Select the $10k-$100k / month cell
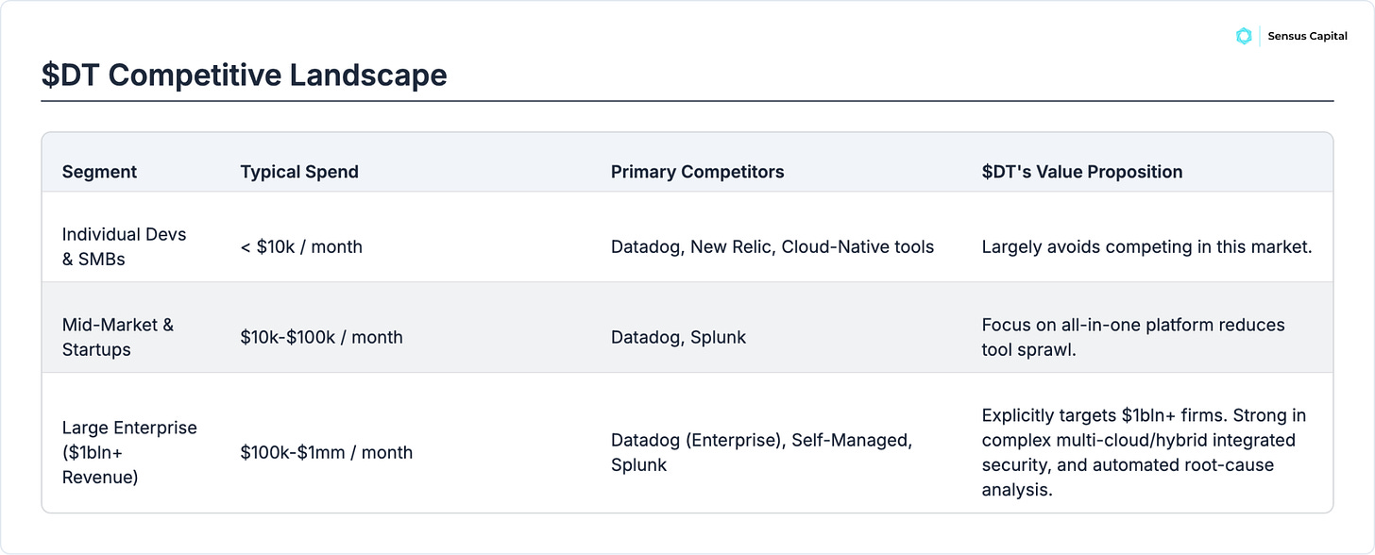Image resolution: width=1375 pixels, height=555 pixels. pos(322,337)
